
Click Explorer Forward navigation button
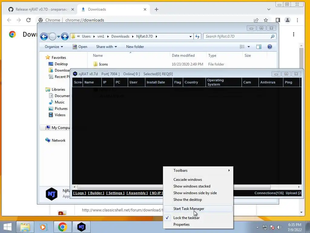click(52, 36)
